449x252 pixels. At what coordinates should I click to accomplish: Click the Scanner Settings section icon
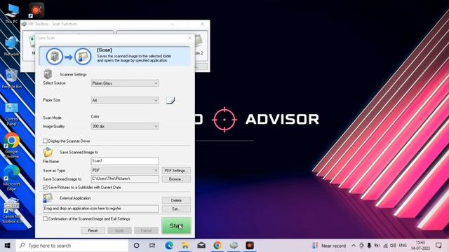[x=48, y=74]
